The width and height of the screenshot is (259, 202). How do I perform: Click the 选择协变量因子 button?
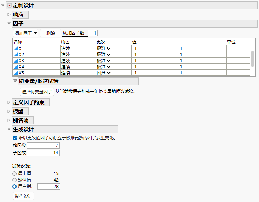point(37,92)
